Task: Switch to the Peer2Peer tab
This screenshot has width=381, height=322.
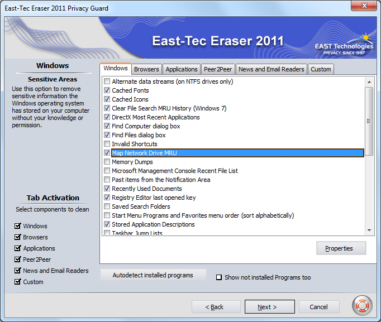Action: (x=218, y=69)
